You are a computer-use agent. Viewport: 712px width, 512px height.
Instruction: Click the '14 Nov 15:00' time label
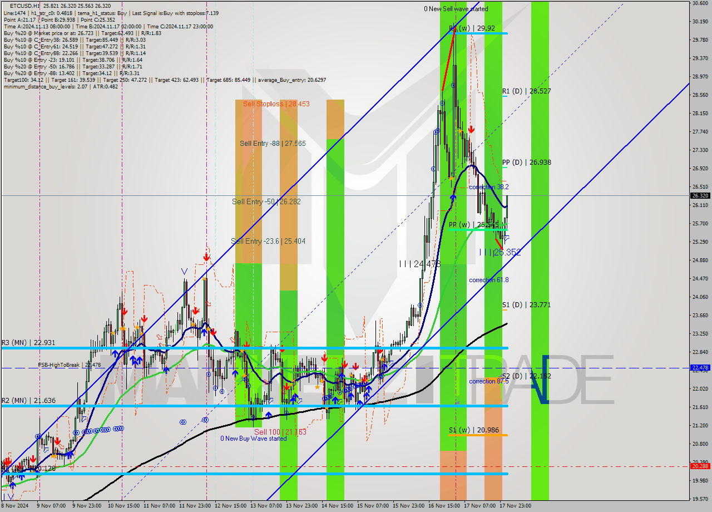point(337,506)
